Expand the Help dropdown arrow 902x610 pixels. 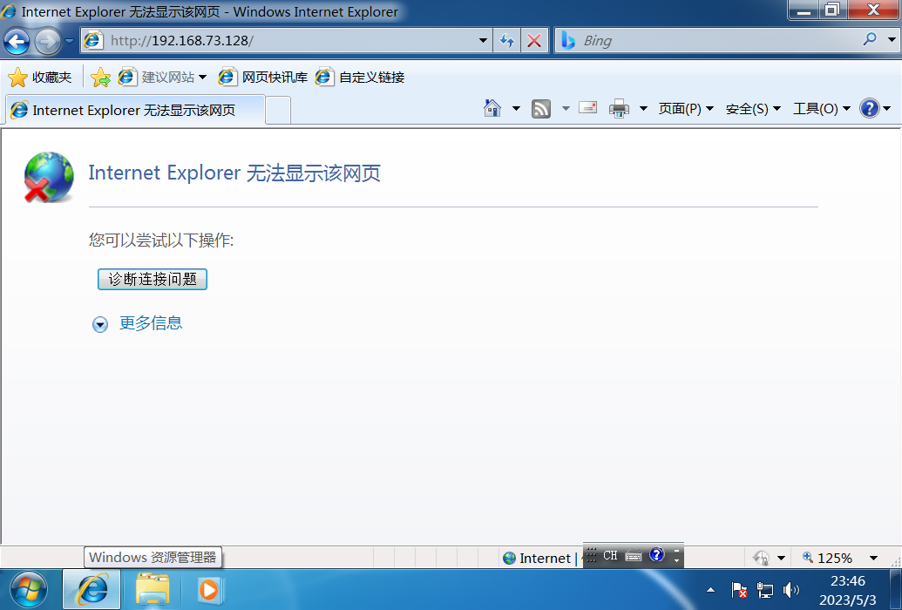pos(887,108)
